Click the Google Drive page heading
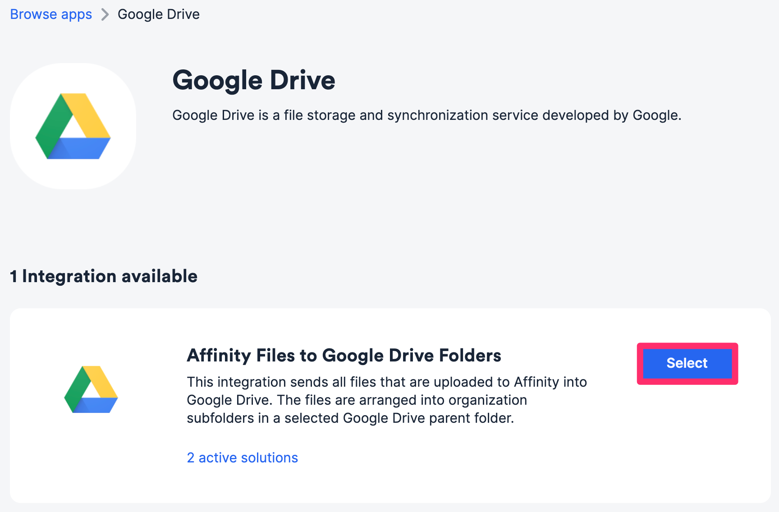Screen dimensions: 779x512 point(254,80)
